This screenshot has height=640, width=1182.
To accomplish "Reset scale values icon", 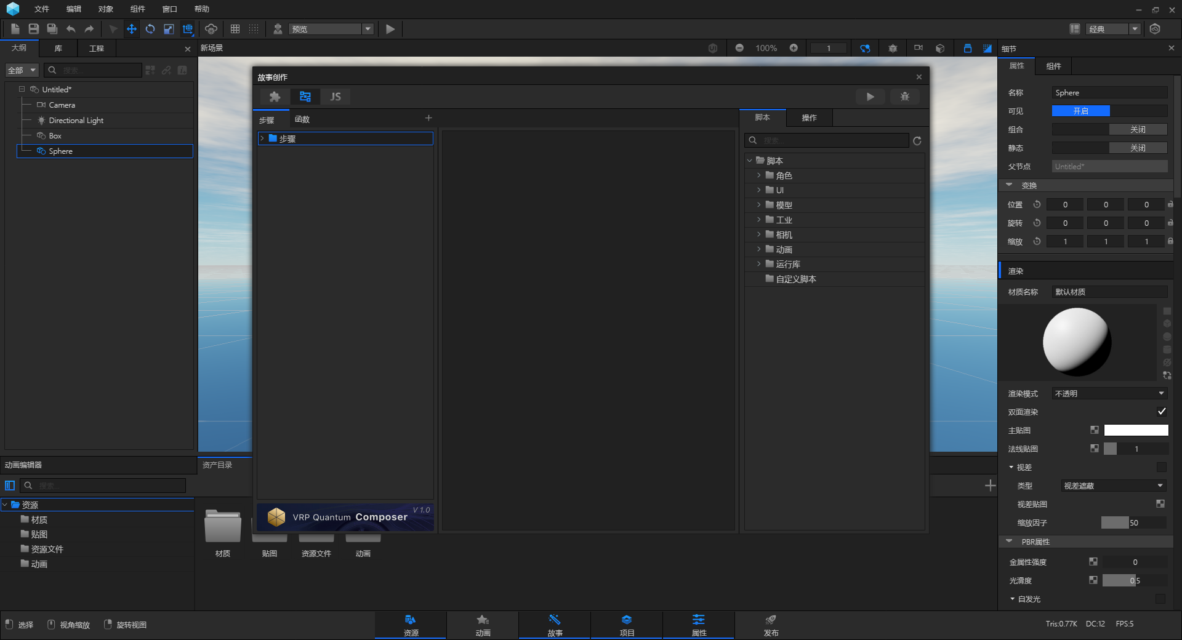I will [x=1037, y=241].
